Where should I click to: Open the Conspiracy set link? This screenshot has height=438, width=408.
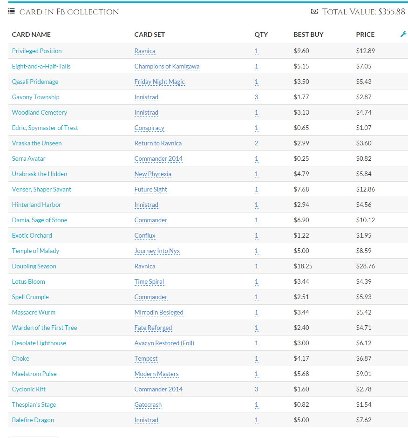(x=149, y=128)
